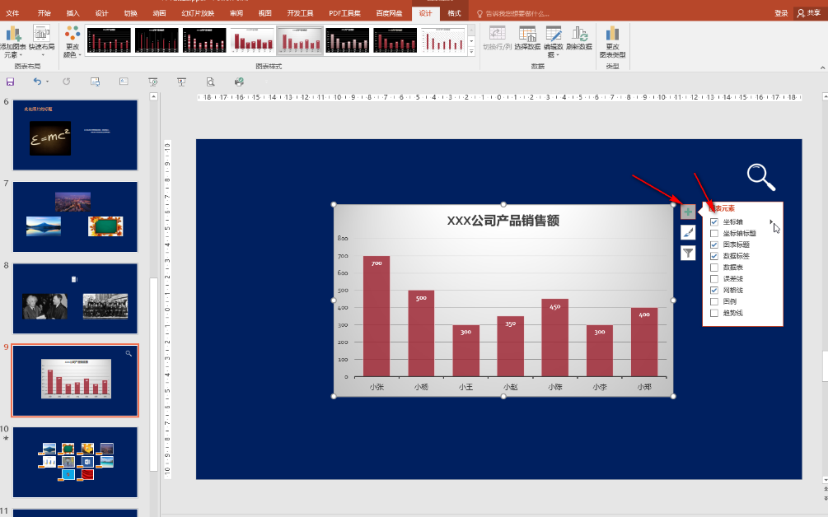The width and height of the screenshot is (828, 517).
Task: Open the Chart Styles paintbrush button
Action: tap(688, 233)
